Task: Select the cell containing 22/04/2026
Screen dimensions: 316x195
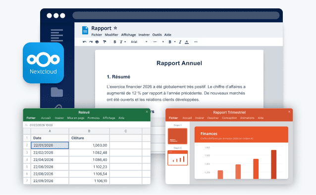Action: 50,159
